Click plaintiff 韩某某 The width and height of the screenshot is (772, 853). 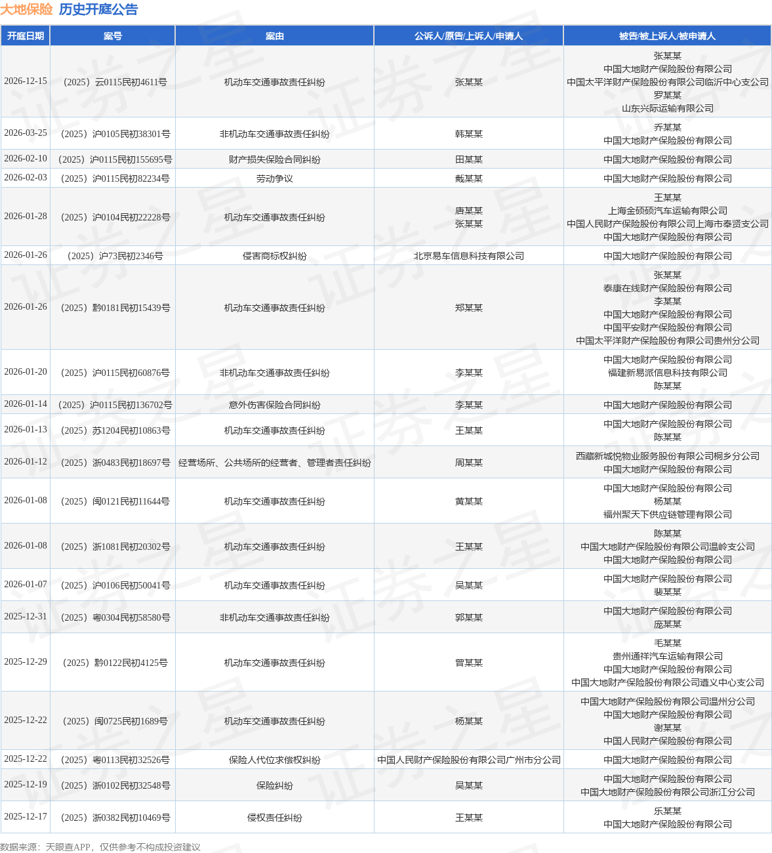469,134
